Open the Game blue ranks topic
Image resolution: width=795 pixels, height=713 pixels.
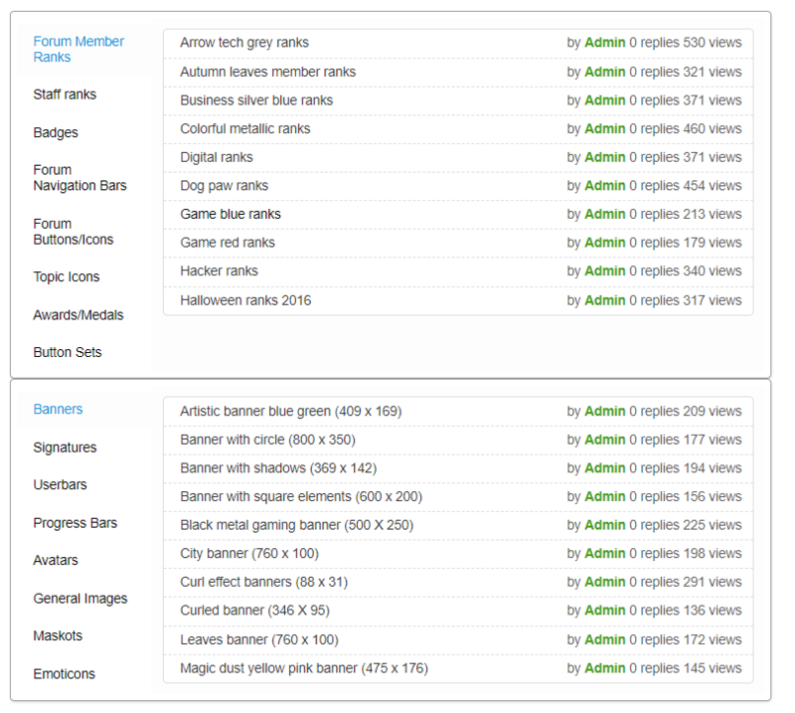click(x=231, y=214)
